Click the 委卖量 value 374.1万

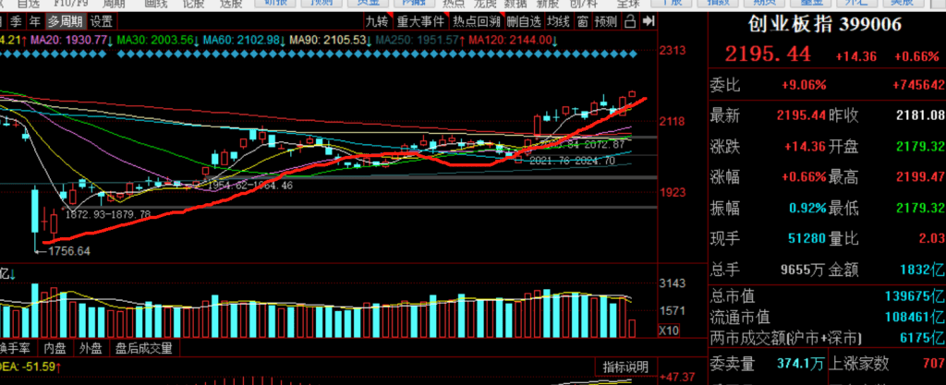803,364
